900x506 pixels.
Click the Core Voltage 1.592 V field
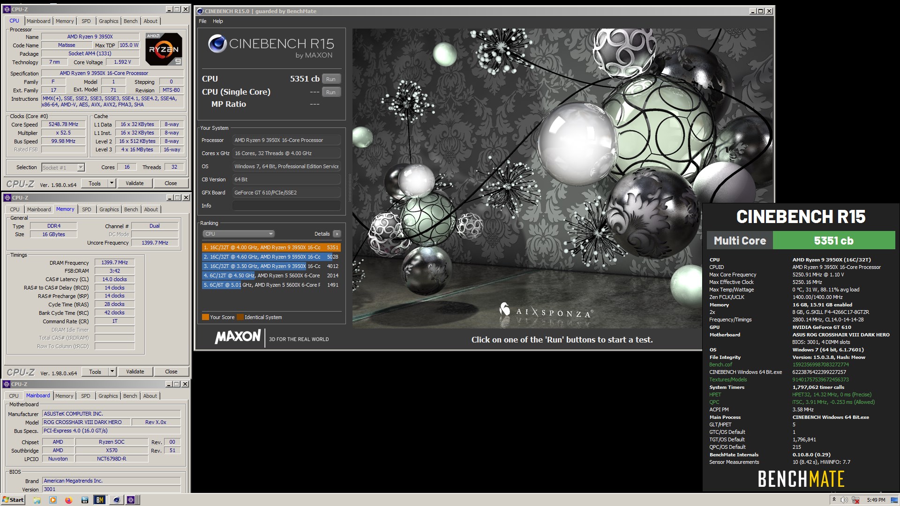coord(122,62)
